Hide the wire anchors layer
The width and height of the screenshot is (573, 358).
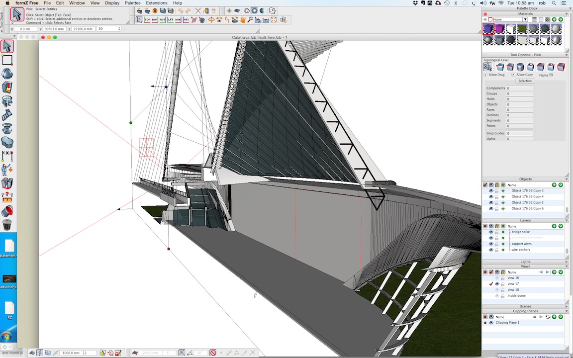(491, 250)
